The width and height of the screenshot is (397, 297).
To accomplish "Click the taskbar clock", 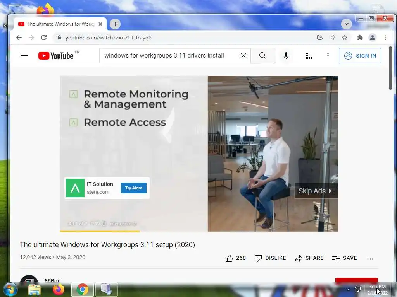I will (377, 290).
